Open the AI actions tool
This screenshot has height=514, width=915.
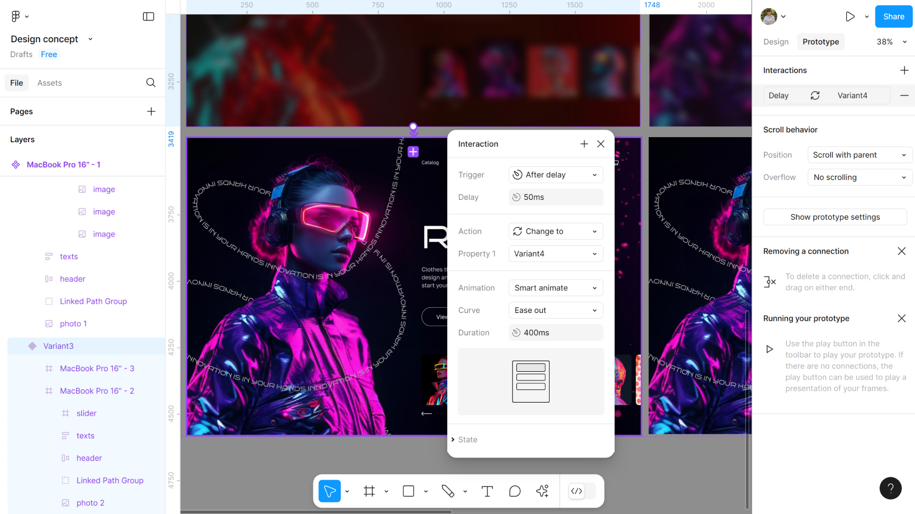542,491
